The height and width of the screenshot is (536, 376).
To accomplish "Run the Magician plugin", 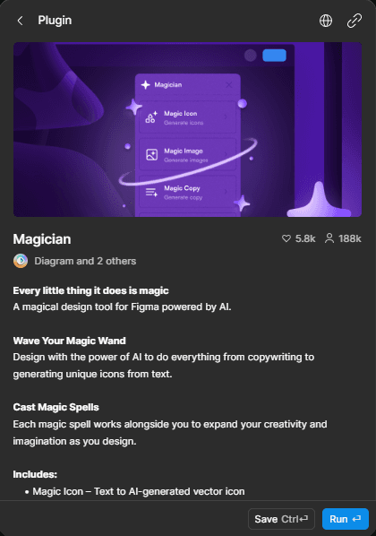I will [x=346, y=519].
